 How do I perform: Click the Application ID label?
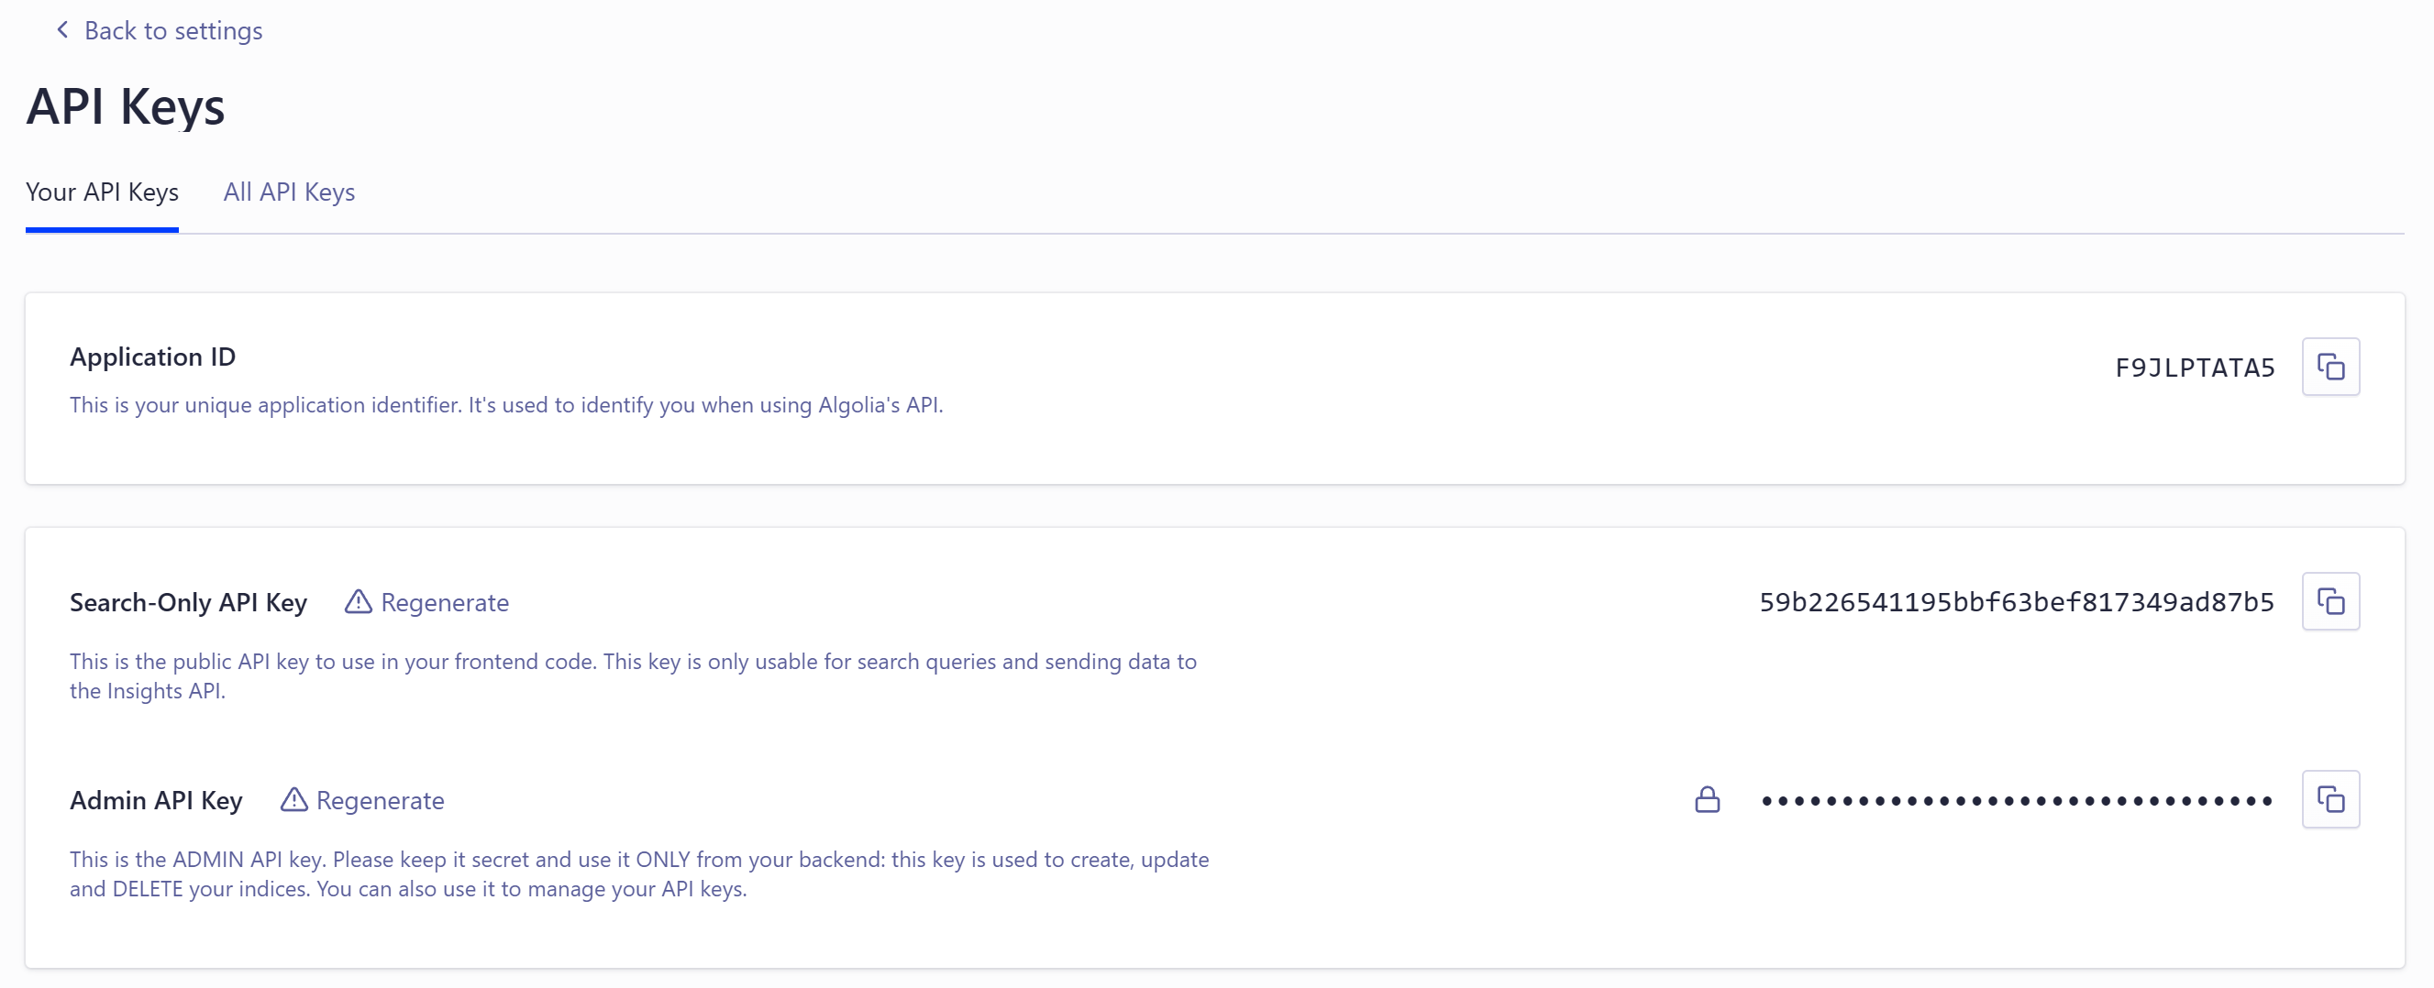(x=153, y=357)
